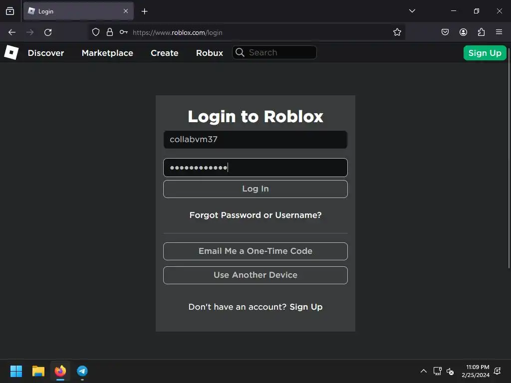
Task: Open the Discover menu
Action: coord(46,53)
